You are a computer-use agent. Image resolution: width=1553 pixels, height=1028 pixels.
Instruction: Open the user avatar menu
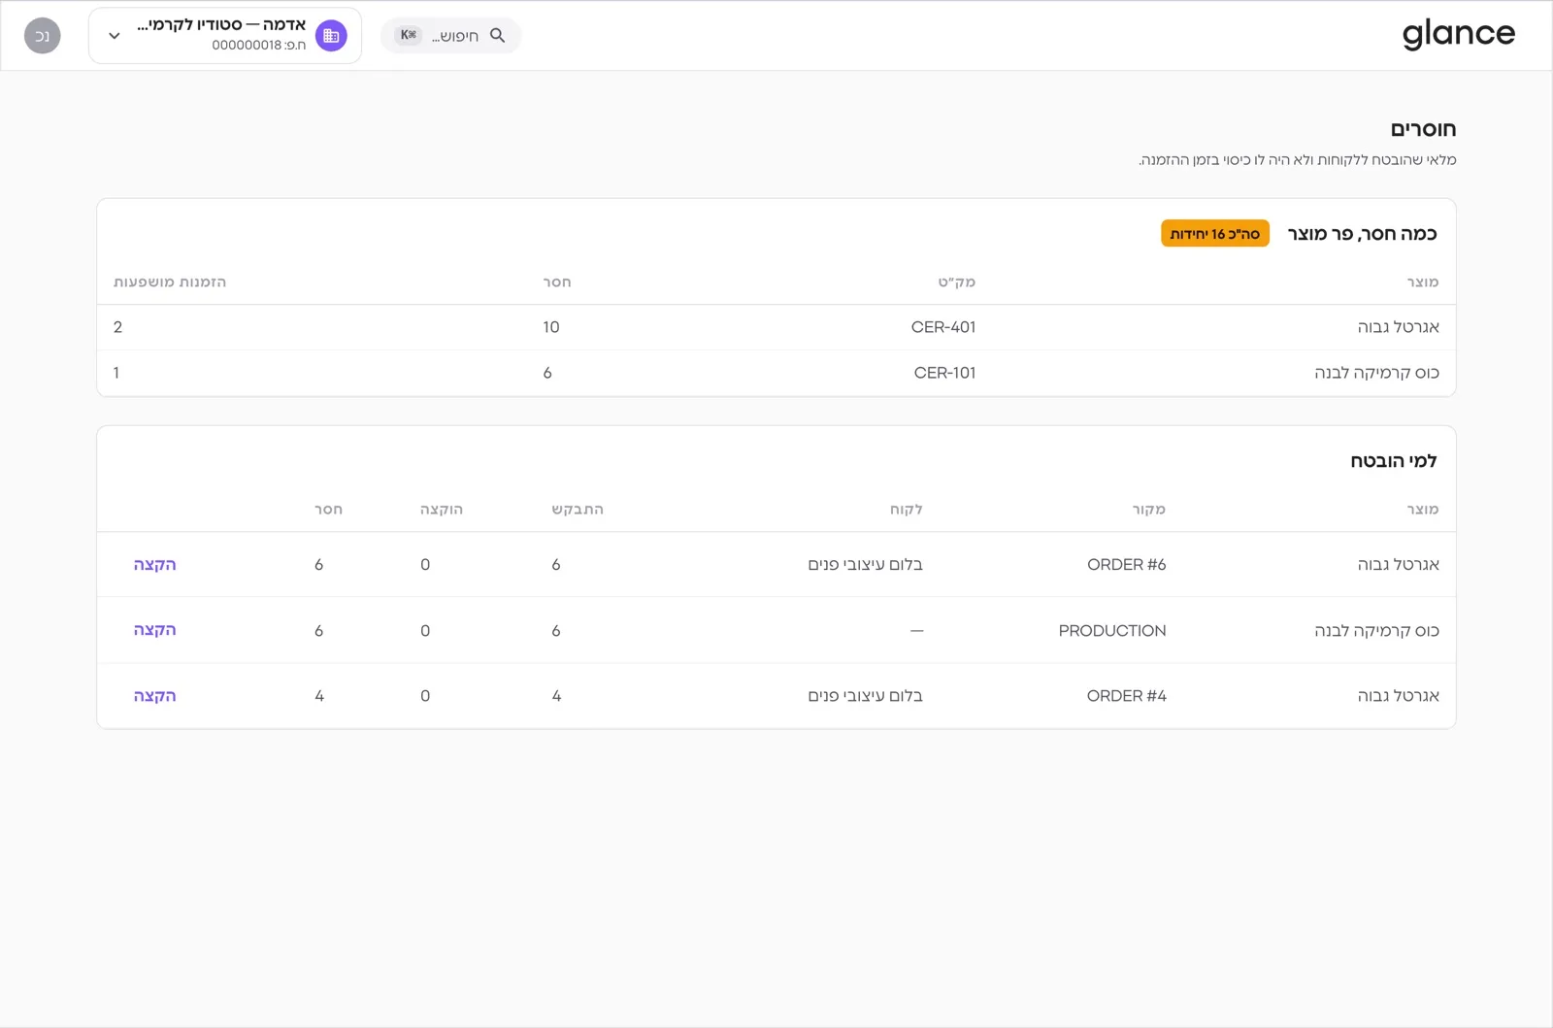click(x=43, y=36)
